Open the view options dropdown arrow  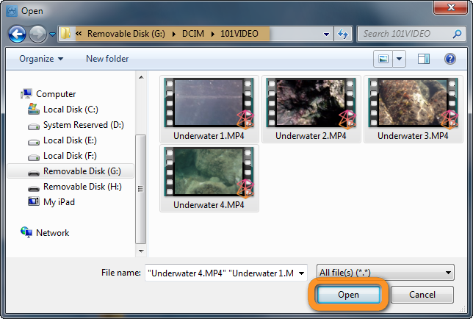(399, 59)
